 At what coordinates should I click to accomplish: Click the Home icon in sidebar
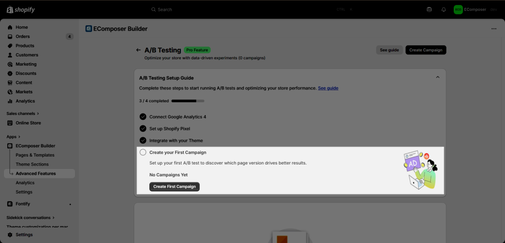coord(10,28)
